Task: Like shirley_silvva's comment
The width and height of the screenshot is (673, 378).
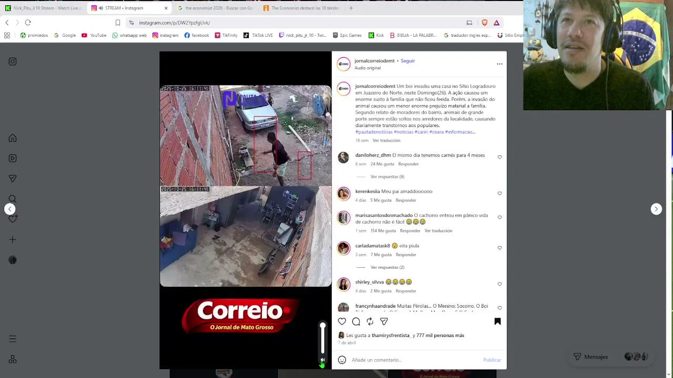Action: click(x=499, y=283)
